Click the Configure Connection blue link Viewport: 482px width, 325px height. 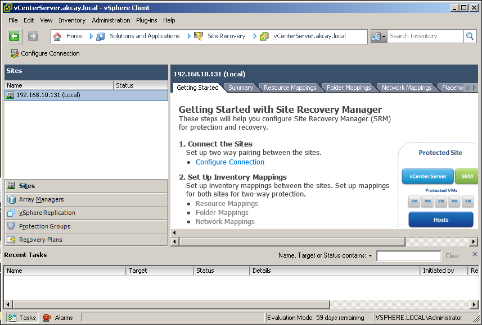[x=230, y=162]
